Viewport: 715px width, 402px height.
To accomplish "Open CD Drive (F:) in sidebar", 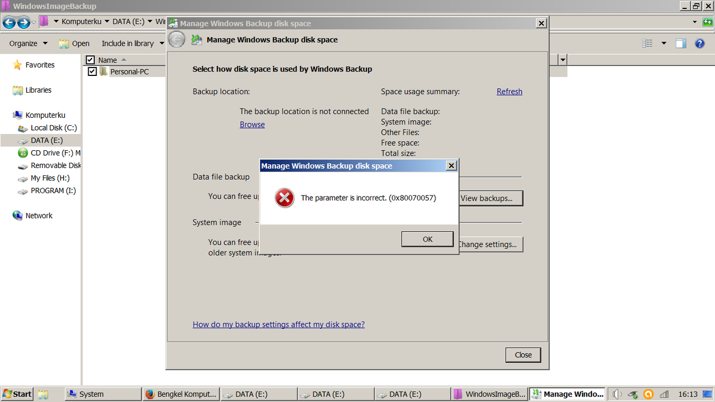I will coord(55,153).
